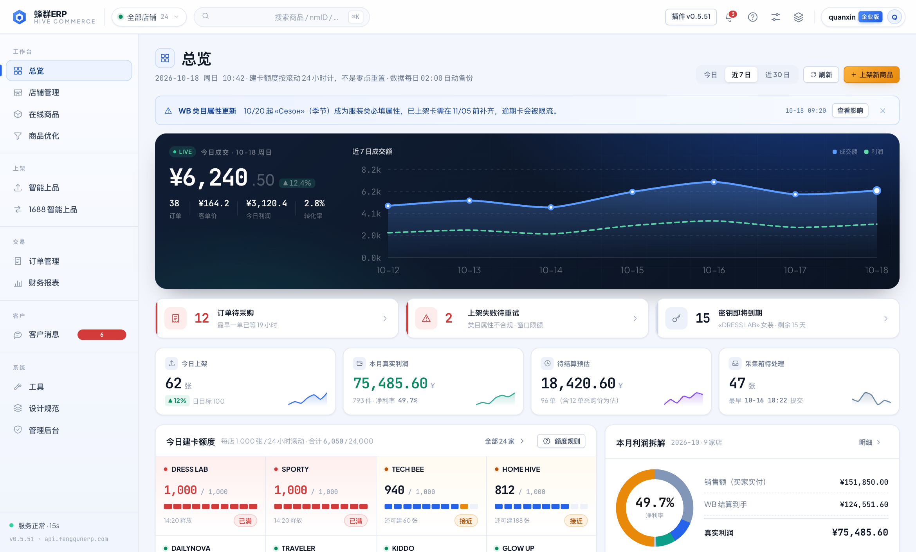The image size is (916, 552).
Task: Click the quanxin user avatar icon
Action: (x=894, y=17)
